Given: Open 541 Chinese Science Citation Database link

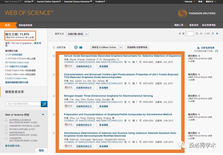Looking at the screenshot, I should (x=17, y=67).
